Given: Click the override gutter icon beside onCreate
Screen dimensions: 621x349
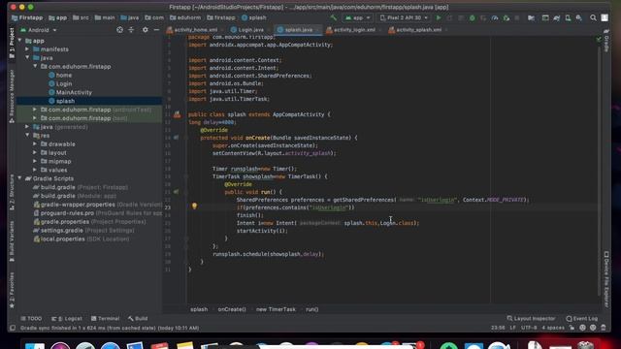Looking at the screenshot, I should (176, 138).
